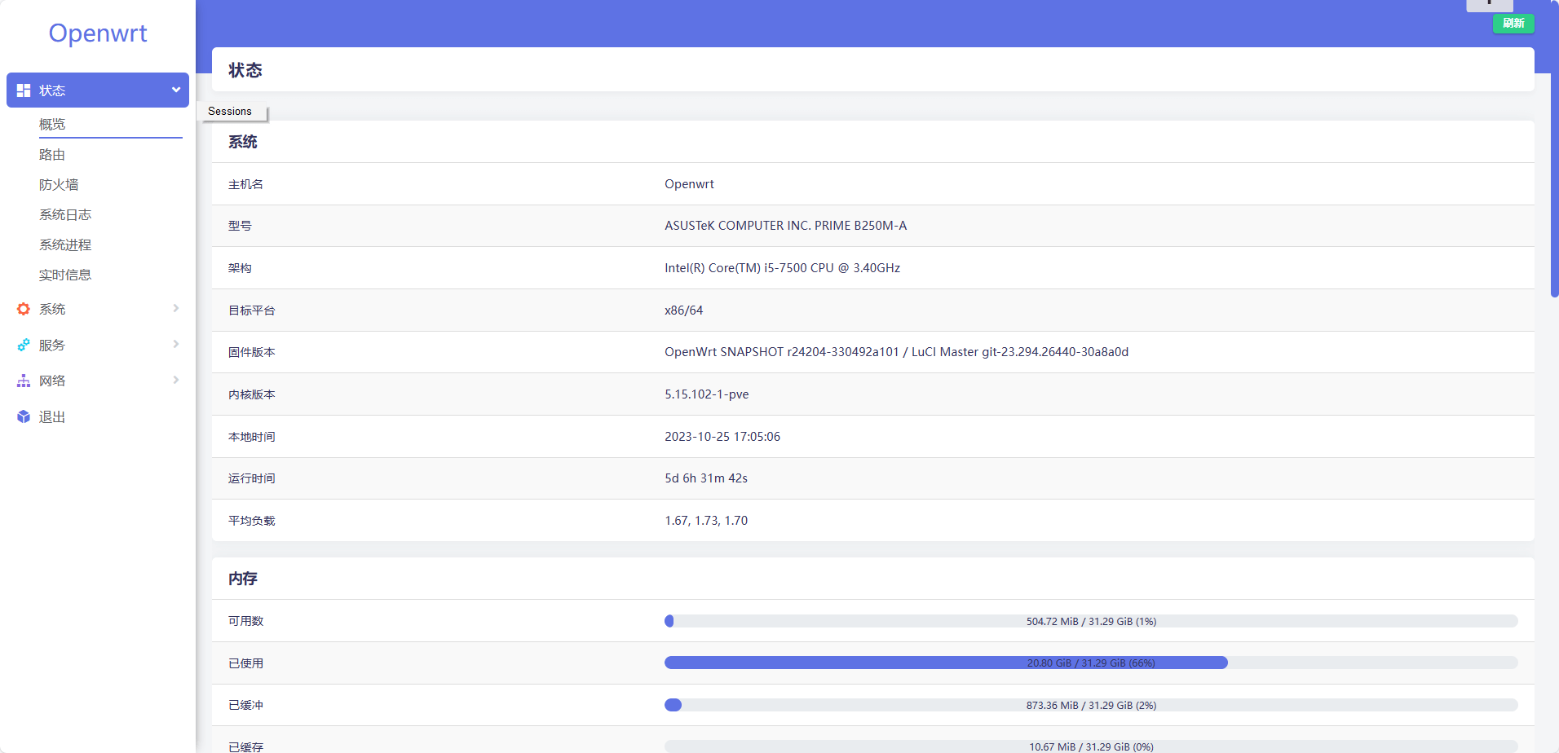Click the orange gear System icon
Viewport: 1559px width, 753px height.
24,309
